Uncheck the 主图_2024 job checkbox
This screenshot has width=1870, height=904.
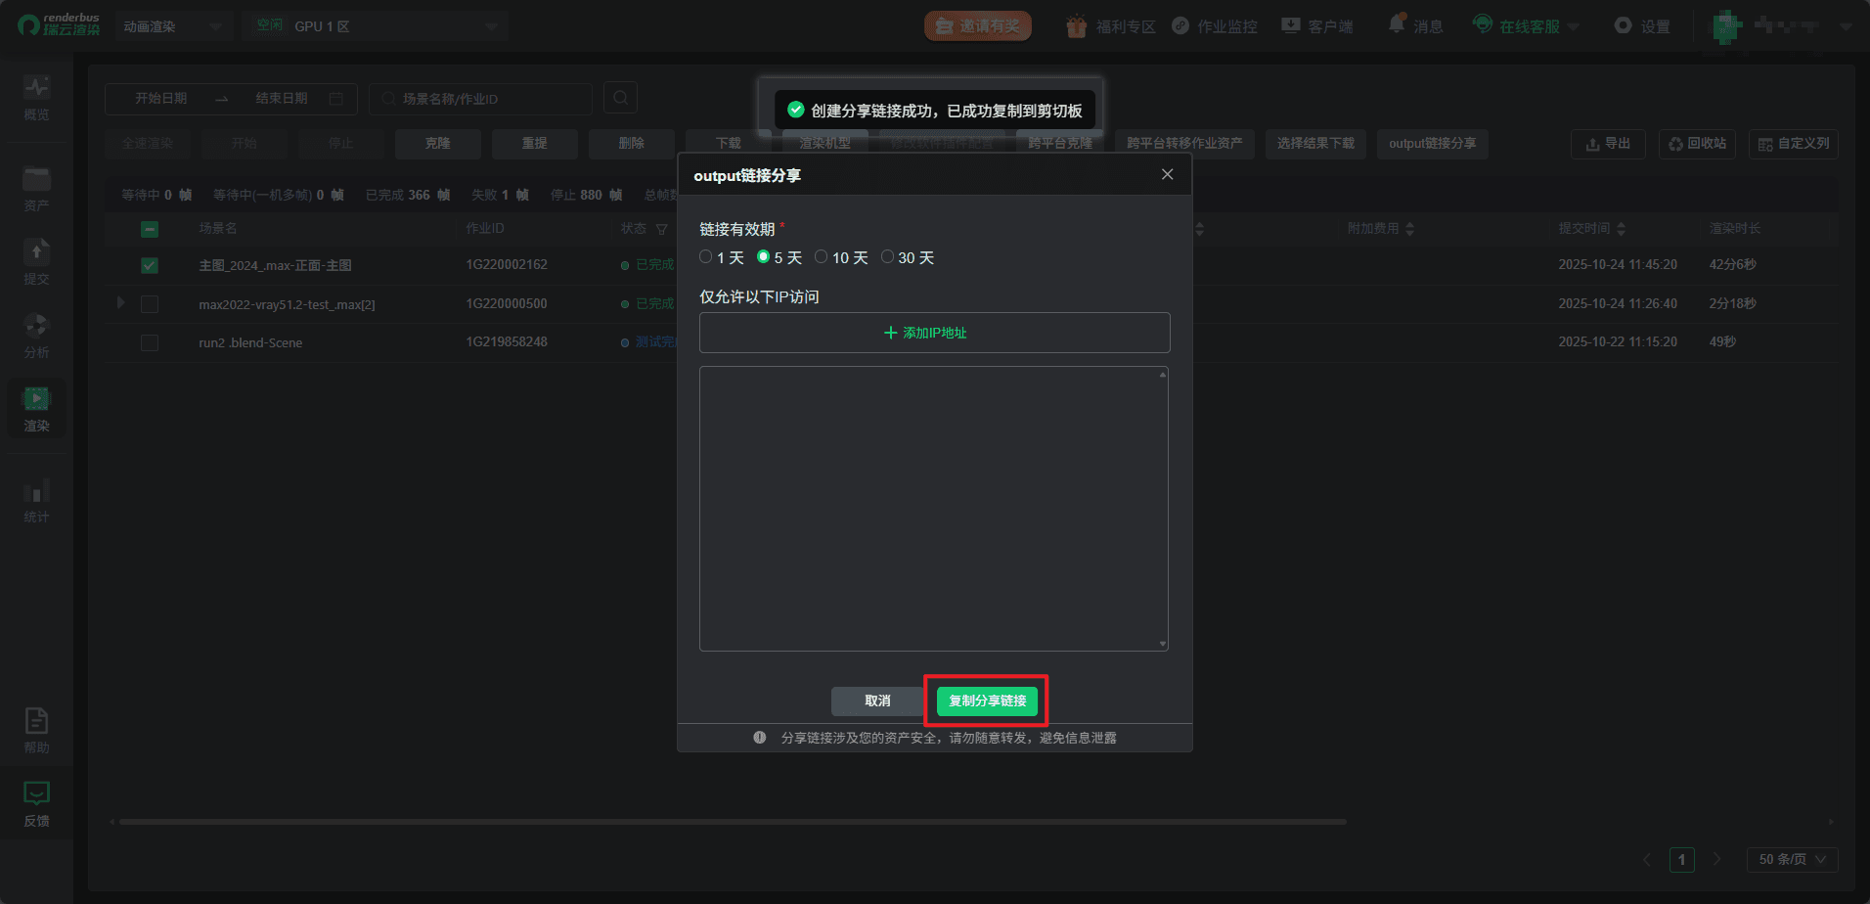point(150,265)
